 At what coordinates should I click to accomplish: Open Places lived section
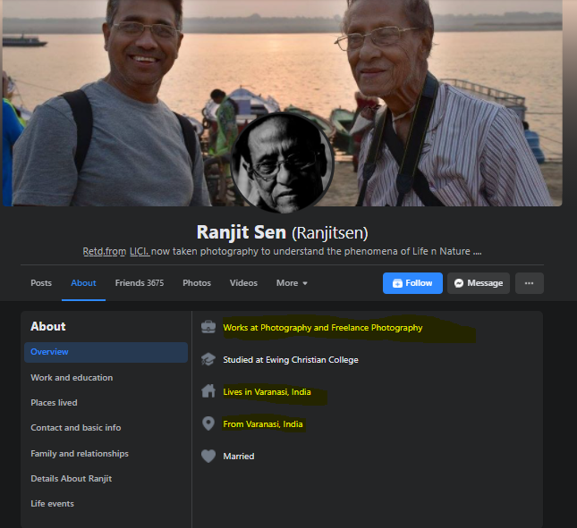54,403
